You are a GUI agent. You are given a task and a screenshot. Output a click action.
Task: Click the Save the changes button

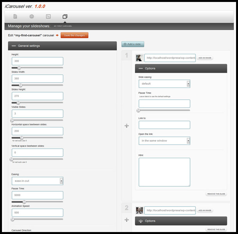pyautogui.click(x=75, y=35)
